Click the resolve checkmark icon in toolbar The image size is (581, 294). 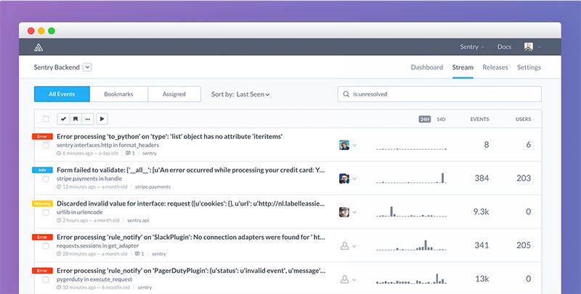(x=63, y=119)
